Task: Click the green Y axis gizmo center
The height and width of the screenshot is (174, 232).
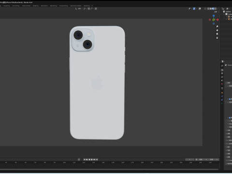Action: [x=214, y=20]
